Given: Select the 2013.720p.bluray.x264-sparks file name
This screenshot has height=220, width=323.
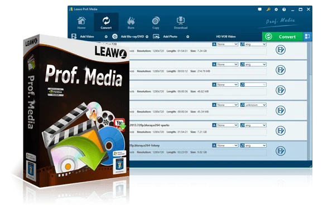Looking at the screenshot, I should pos(150,125).
